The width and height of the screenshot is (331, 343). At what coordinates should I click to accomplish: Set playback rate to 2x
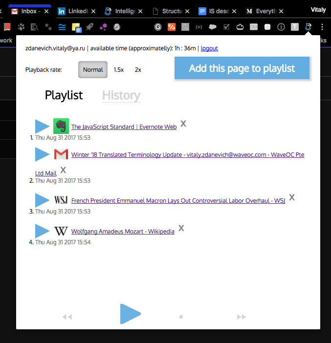pos(138,70)
